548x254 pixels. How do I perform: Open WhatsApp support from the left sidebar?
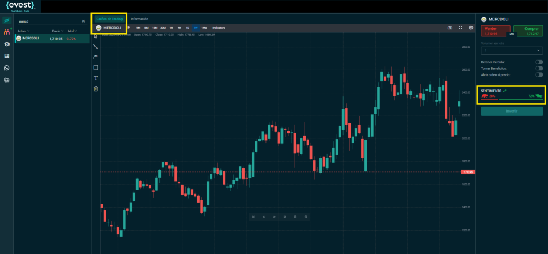coord(6,68)
